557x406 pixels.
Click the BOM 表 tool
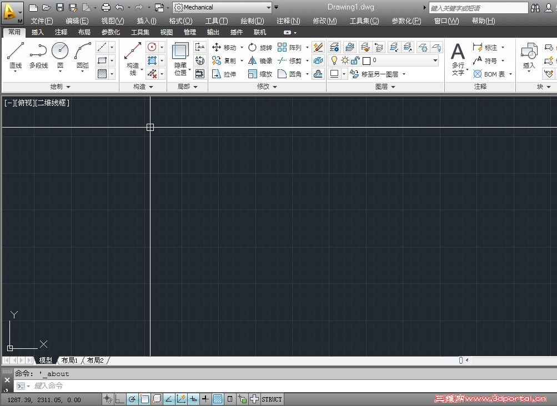pyautogui.click(x=489, y=74)
